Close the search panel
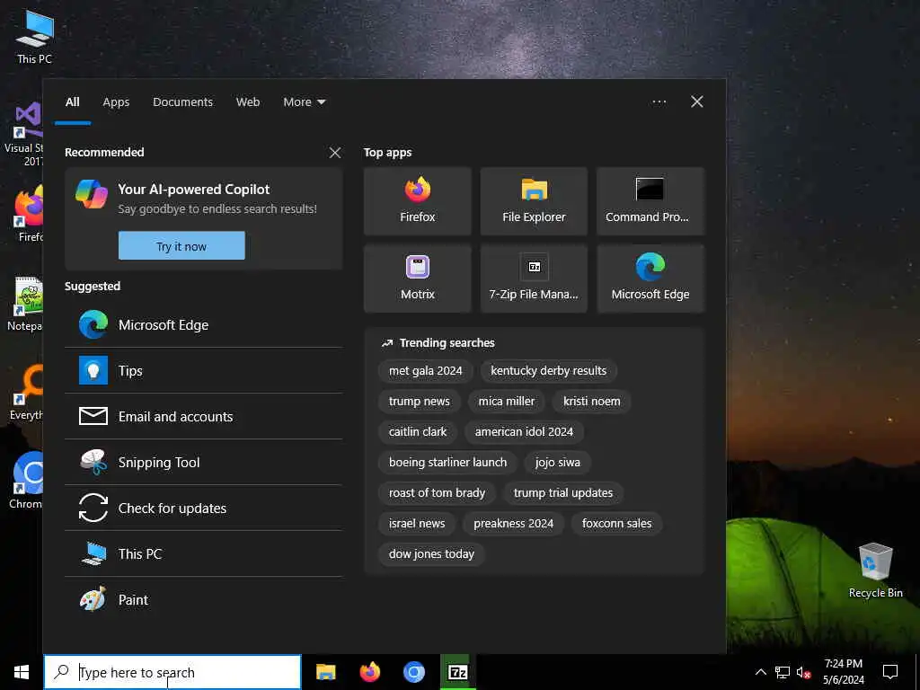Screen dimensions: 920x690 tap(697, 102)
